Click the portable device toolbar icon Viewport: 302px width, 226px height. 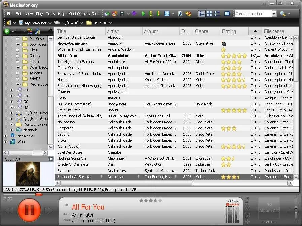click(x=122, y=14)
